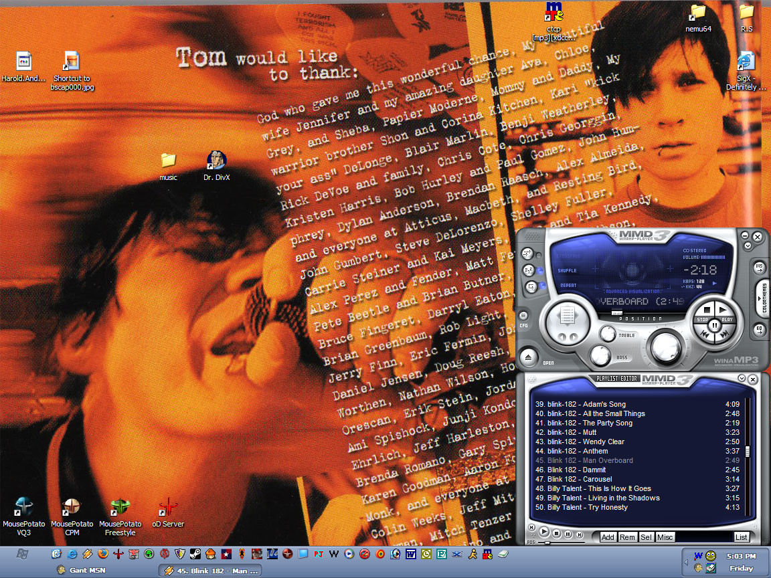Click the List button in Playlist Editor
Viewport: 771px width, 578px height.
[x=742, y=537]
